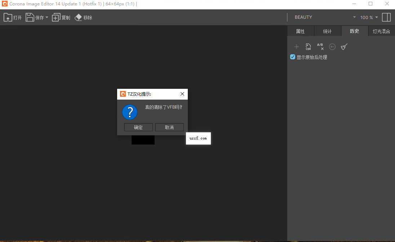Viewport: 395px width, 242px height.
Task: Click the Save (保存) floppy icon
Action: coord(30,17)
